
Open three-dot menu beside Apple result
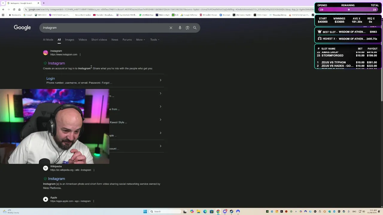(x=94, y=201)
